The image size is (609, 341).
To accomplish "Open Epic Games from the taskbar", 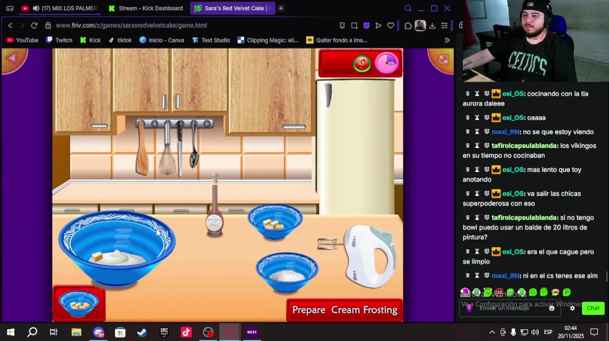I will pyautogui.click(x=164, y=332).
